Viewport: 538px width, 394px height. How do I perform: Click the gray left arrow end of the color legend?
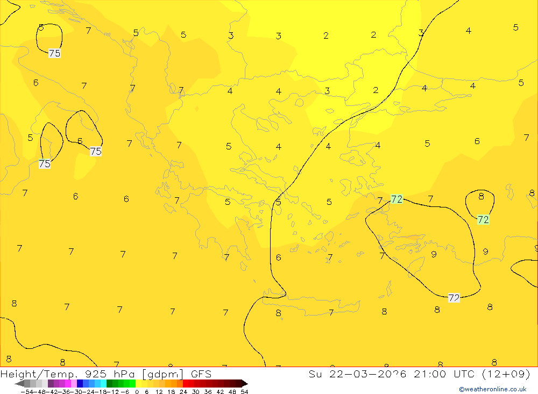point(20,383)
